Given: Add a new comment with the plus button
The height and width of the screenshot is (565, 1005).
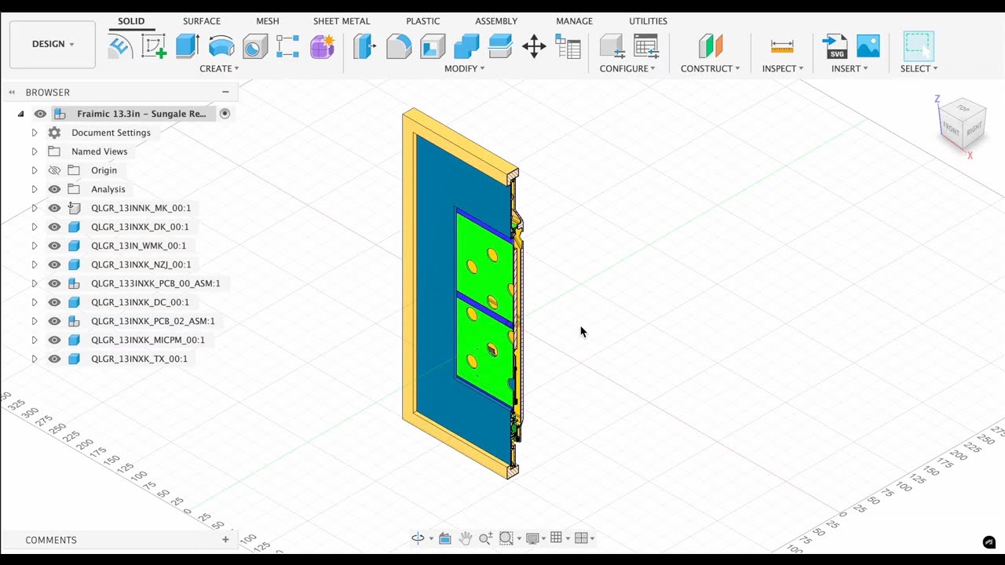Looking at the screenshot, I should [x=225, y=540].
